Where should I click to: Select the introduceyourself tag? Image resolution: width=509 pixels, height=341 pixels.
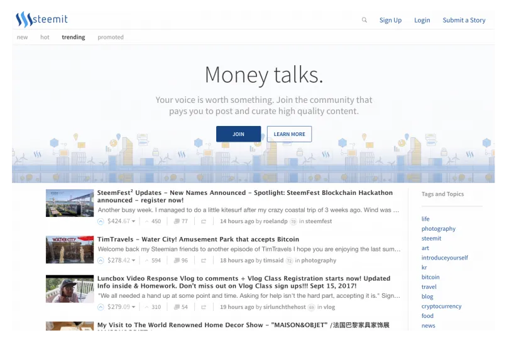[445, 258]
